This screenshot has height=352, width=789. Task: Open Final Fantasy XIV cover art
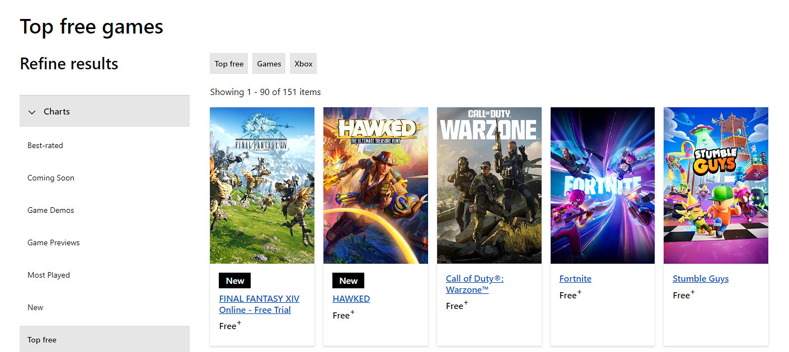(x=262, y=185)
